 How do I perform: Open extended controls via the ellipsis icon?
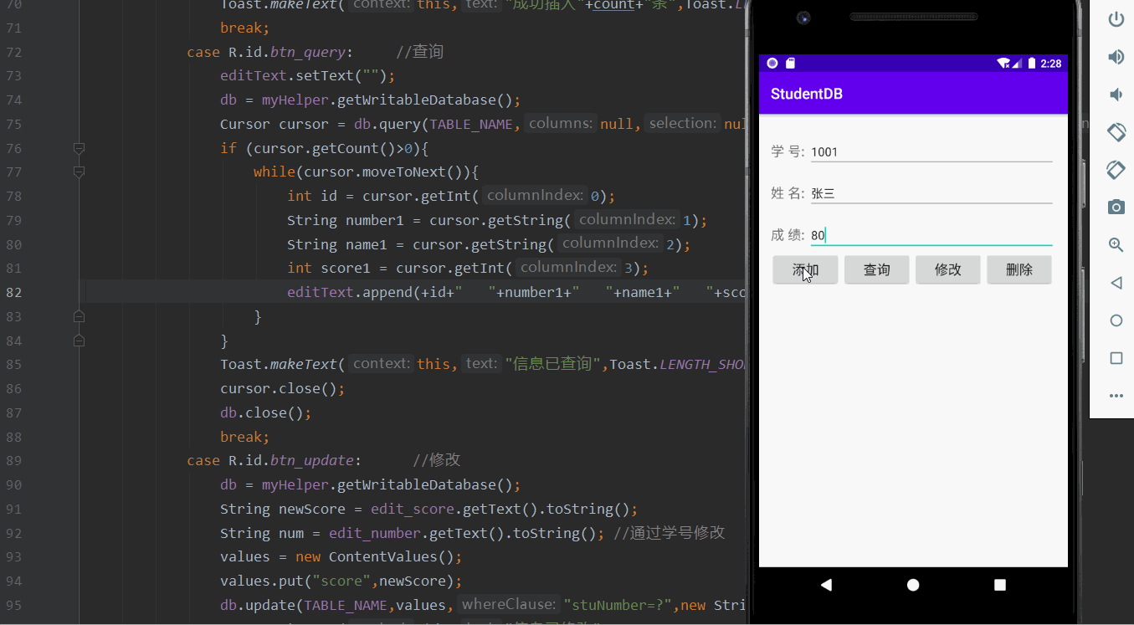(1116, 395)
